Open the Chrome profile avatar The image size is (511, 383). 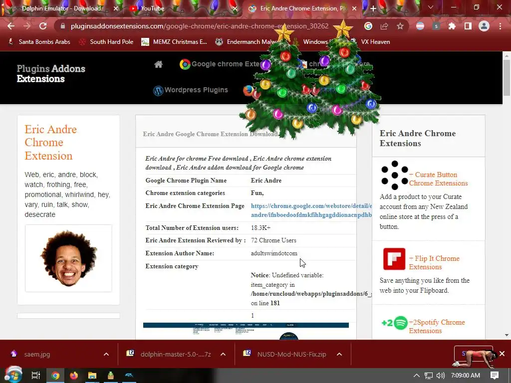[x=484, y=26]
